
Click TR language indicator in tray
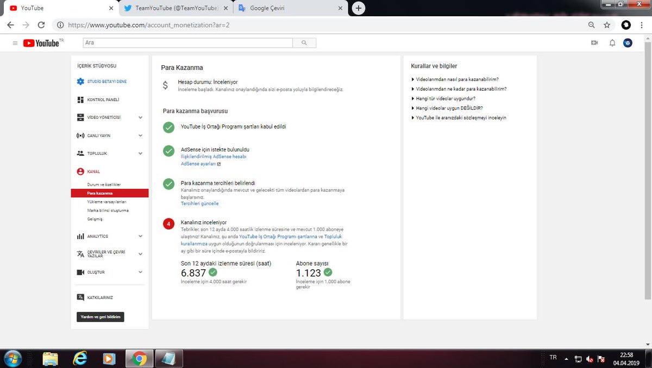[553, 357]
